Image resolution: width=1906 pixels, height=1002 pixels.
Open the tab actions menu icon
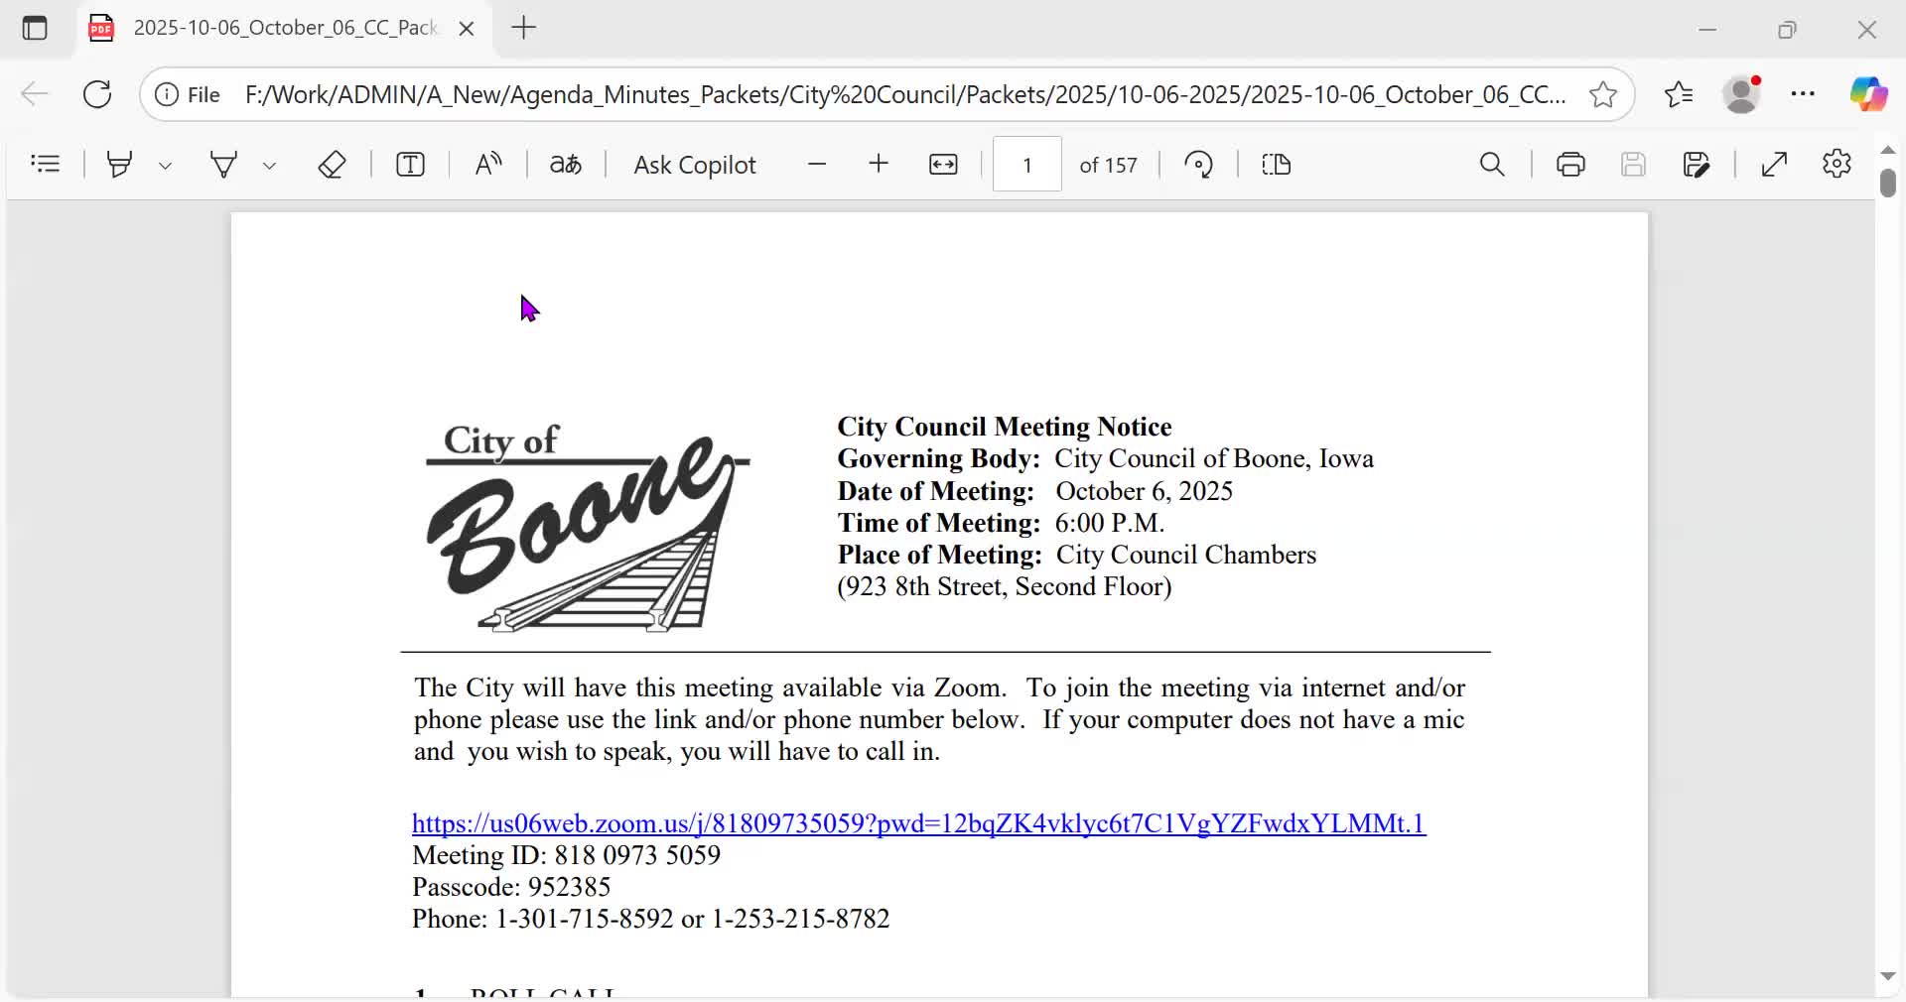point(35,29)
